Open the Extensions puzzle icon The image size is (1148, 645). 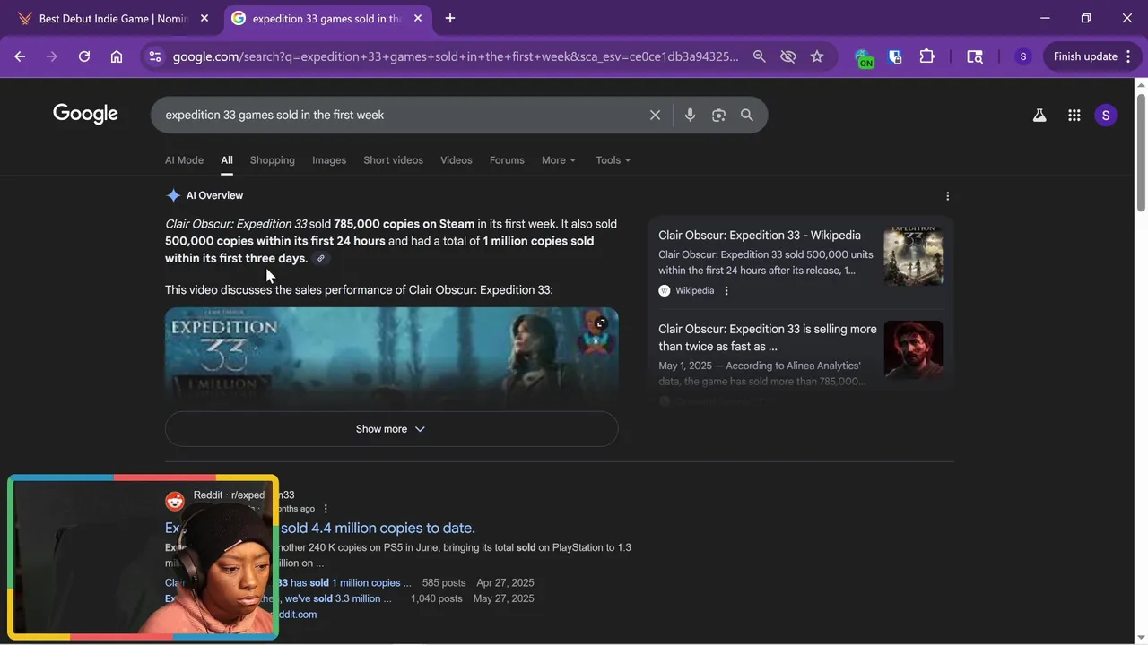pyautogui.click(x=927, y=56)
